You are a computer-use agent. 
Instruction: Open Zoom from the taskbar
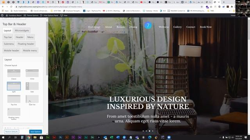[x=169, y=137]
